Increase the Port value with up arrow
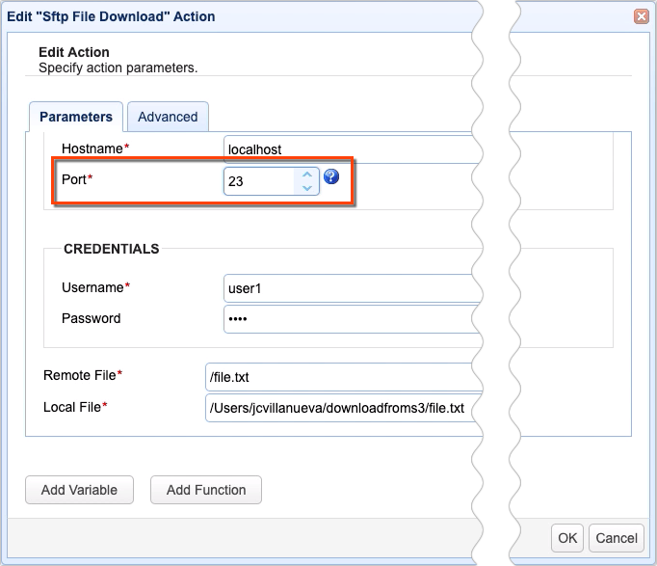Image resolution: width=657 pixels, height=566 pixels. click(x=306, y=175)
